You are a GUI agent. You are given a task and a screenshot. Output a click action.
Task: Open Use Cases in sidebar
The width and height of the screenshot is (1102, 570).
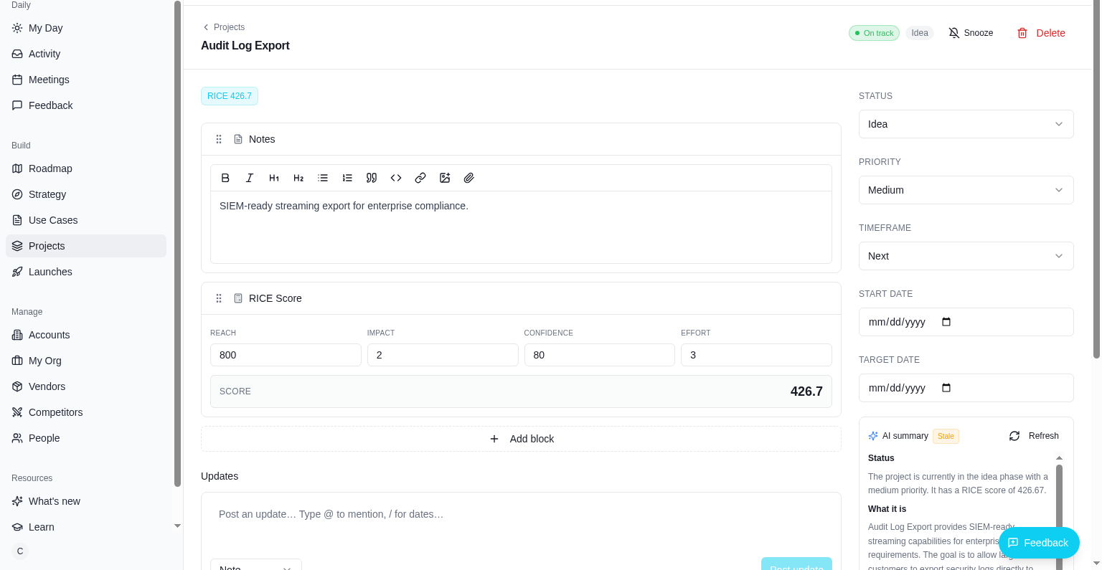[86, 220]
